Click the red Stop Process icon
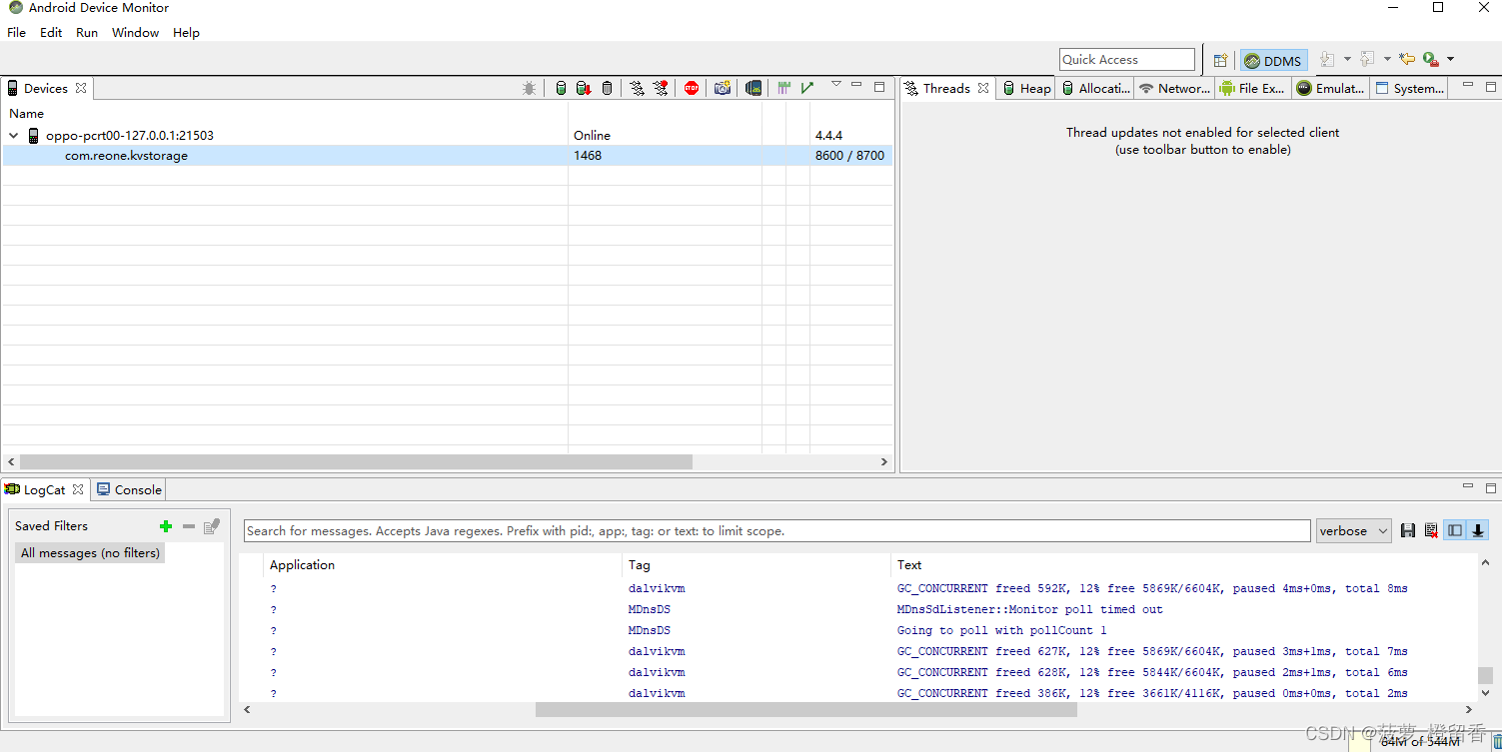1502x752 pixels. (692, 88)
